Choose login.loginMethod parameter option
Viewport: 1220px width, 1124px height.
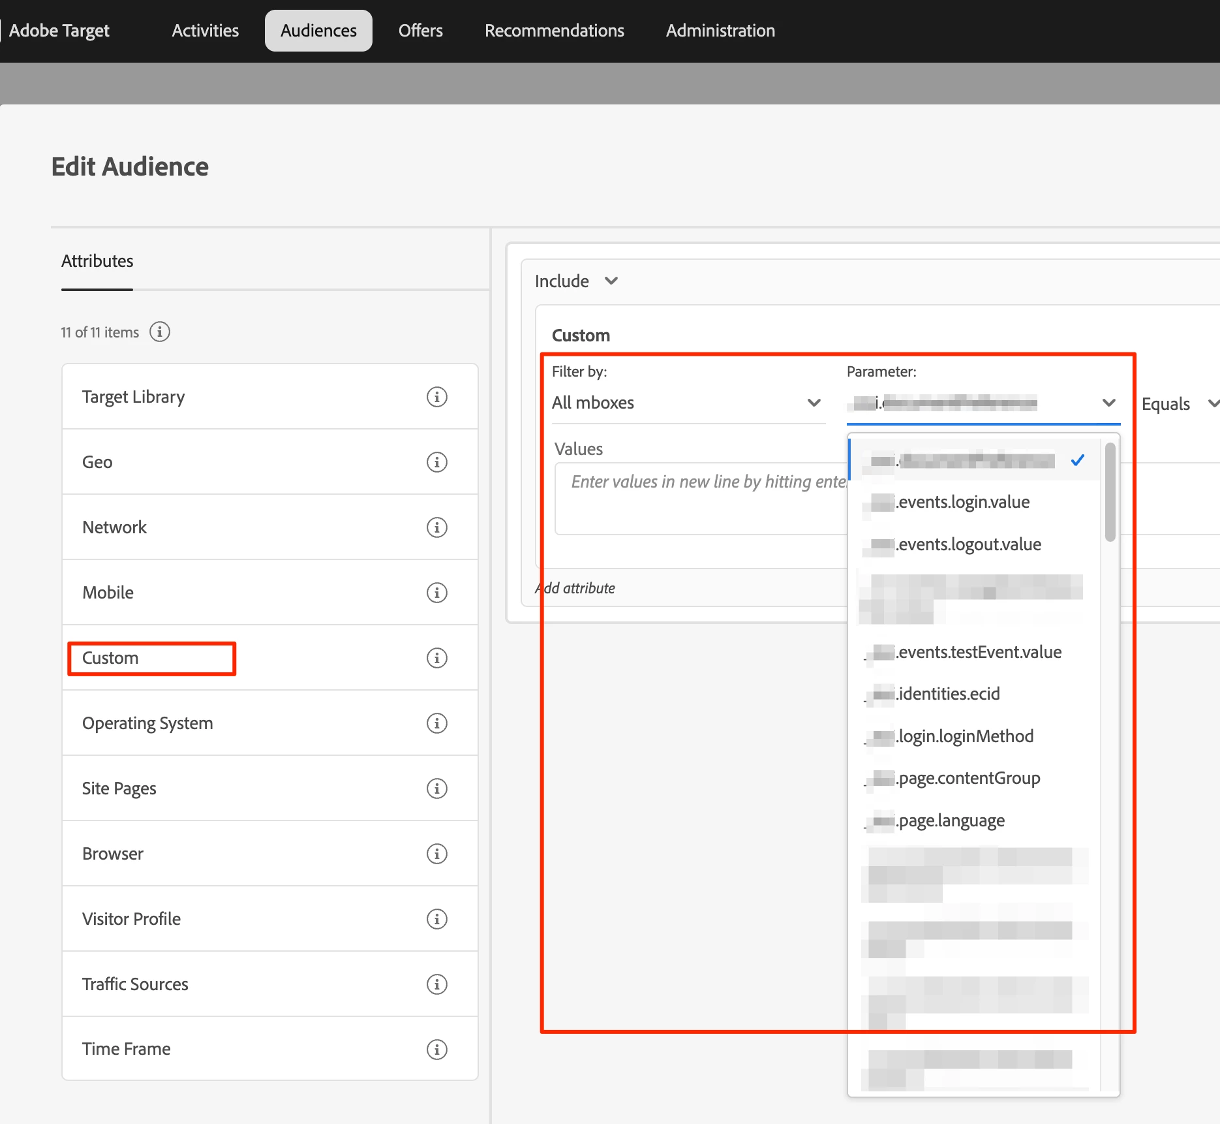973,736
